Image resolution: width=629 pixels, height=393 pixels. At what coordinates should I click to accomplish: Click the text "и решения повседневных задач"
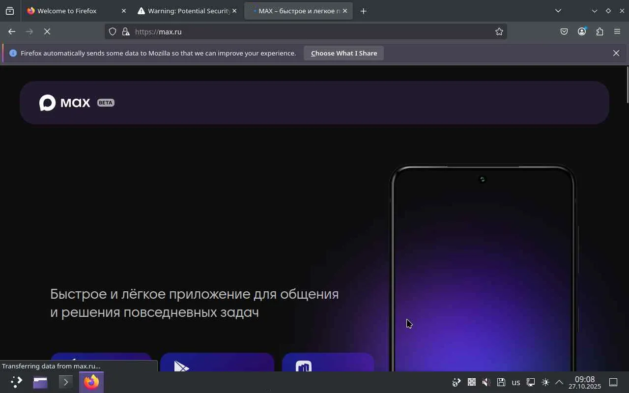(x=154, y=312)
